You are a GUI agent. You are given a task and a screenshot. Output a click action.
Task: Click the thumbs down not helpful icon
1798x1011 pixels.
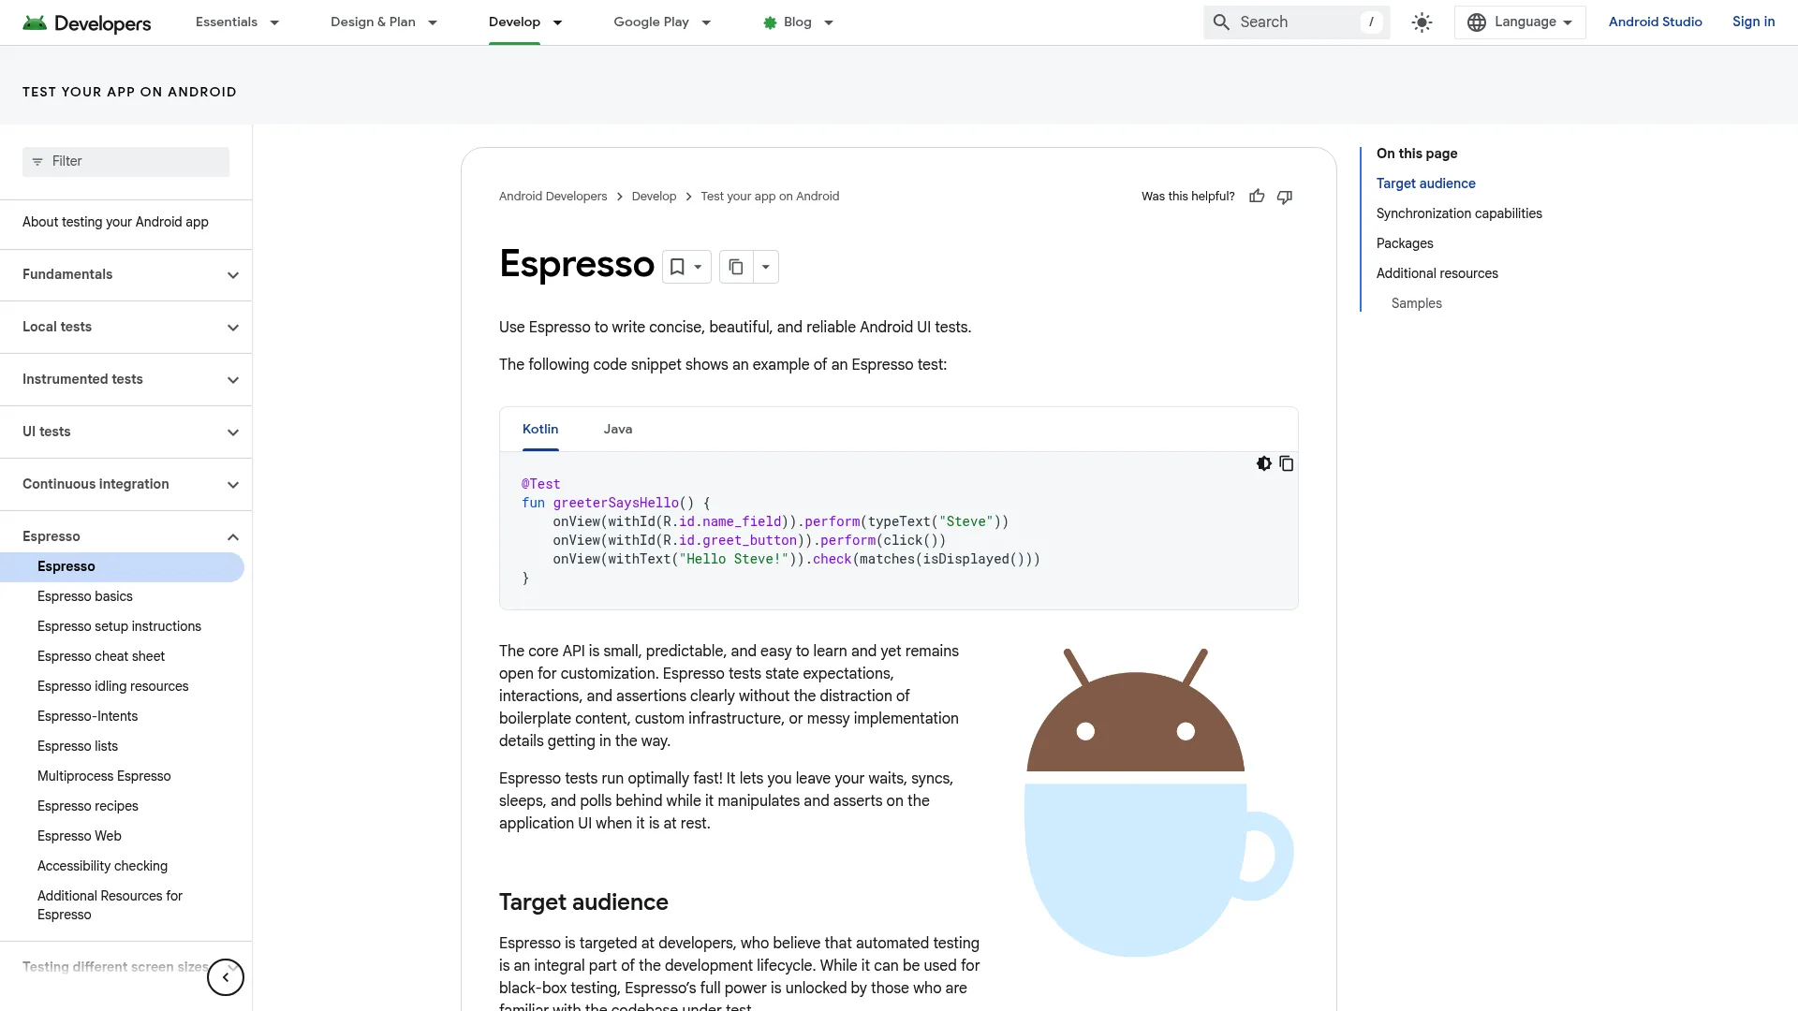pos(1285,197)
